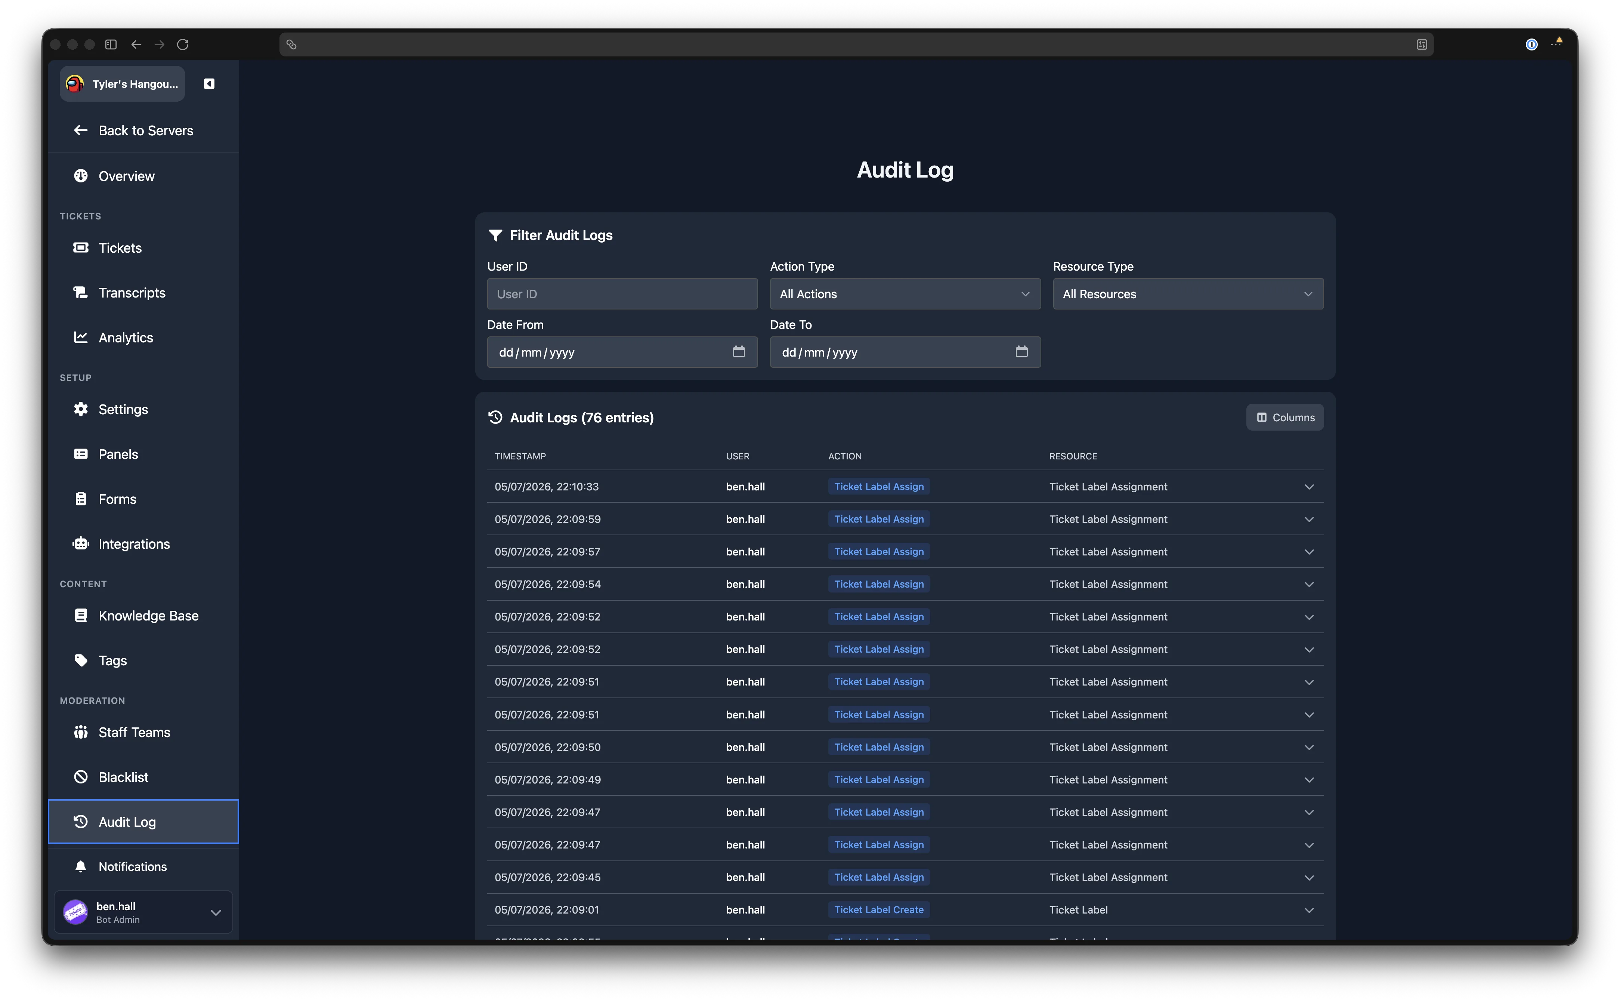Open Overview in the sidebar
1620x1001 pixels.
click(x=143, y=176)
